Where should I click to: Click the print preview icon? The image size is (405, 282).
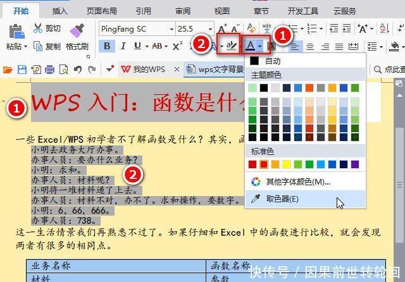pos(63,70)
